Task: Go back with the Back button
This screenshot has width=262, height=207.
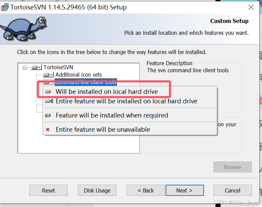Action: tap(146, 190)
